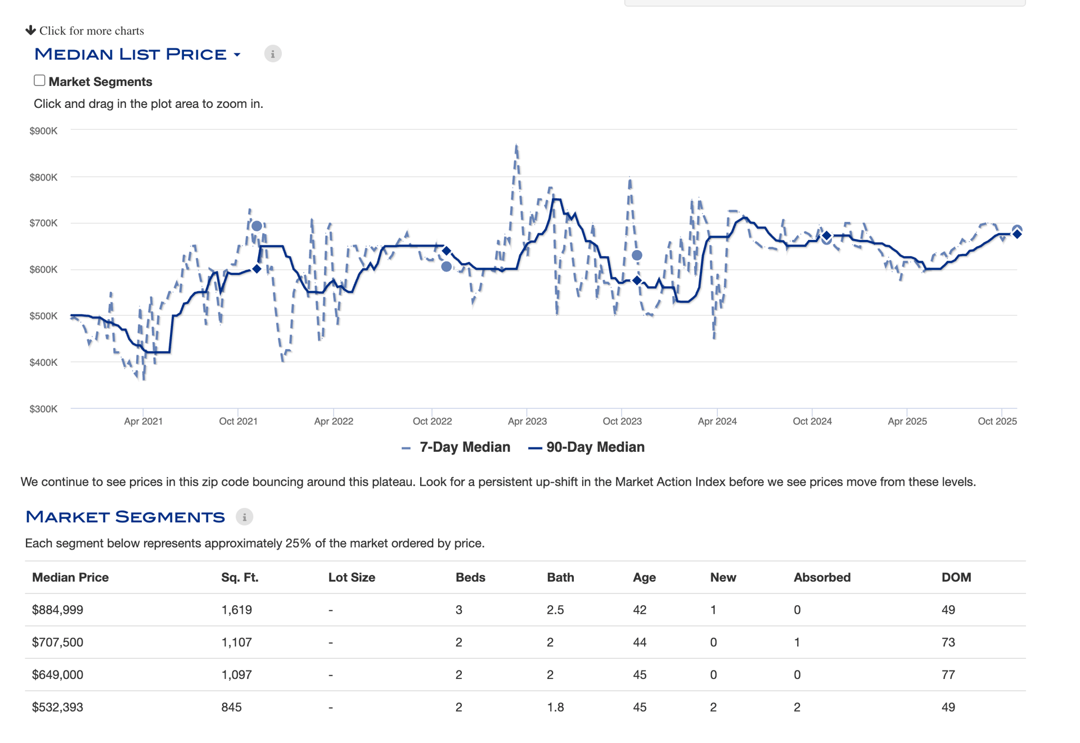Click the diamond marker near Oct 2022
This screenshot has height=743, width=1080.
(446, 251)
